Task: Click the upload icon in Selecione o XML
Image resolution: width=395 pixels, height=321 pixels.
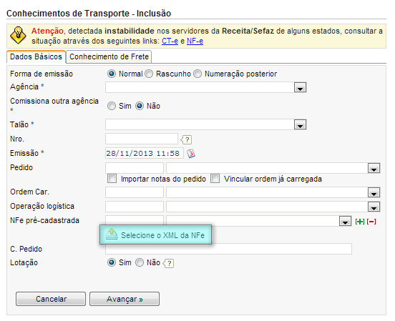Action: (112, 234)
